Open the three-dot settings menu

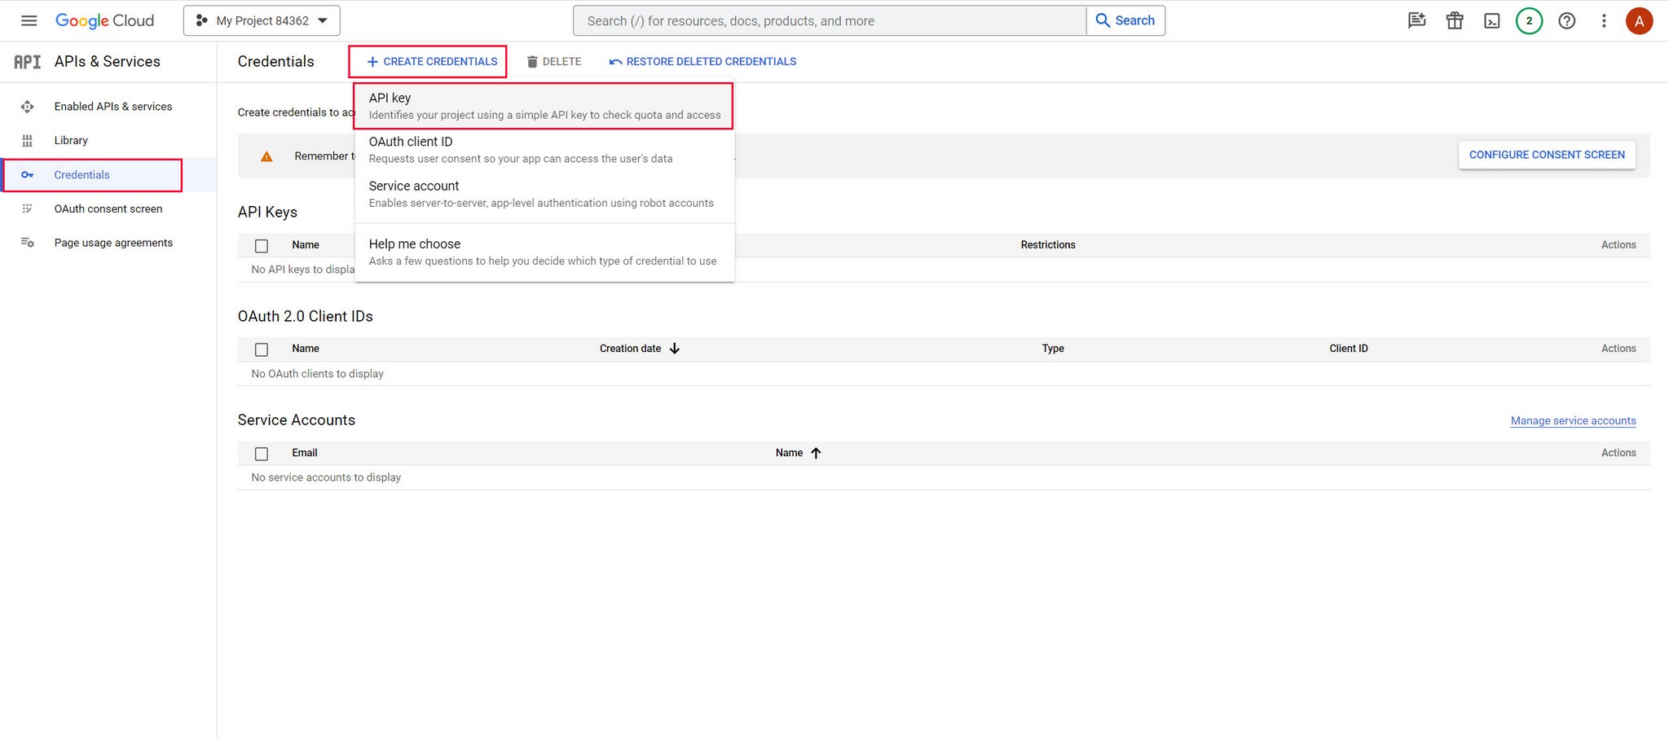click(x=1603, y=20)
